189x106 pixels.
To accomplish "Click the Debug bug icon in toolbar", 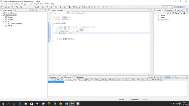I will coord(56,7).
